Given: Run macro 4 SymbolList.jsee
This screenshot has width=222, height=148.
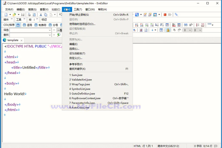Looking at the screenshot, I should coord(97,89).
